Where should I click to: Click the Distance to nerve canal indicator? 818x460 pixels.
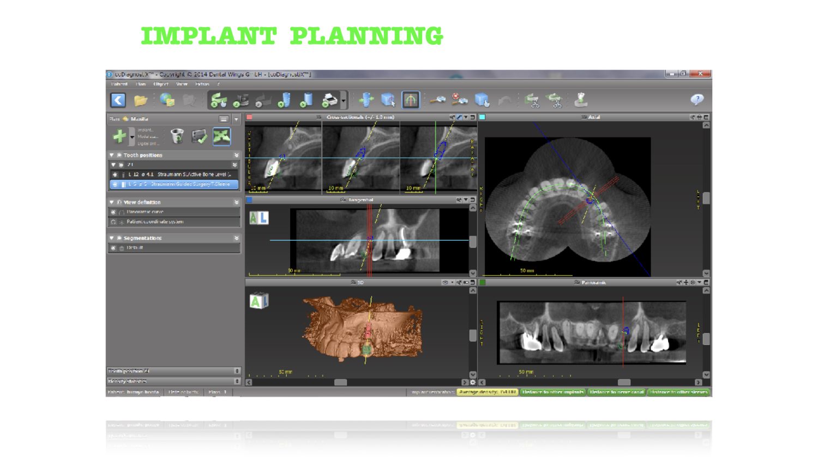click(616, 392)
